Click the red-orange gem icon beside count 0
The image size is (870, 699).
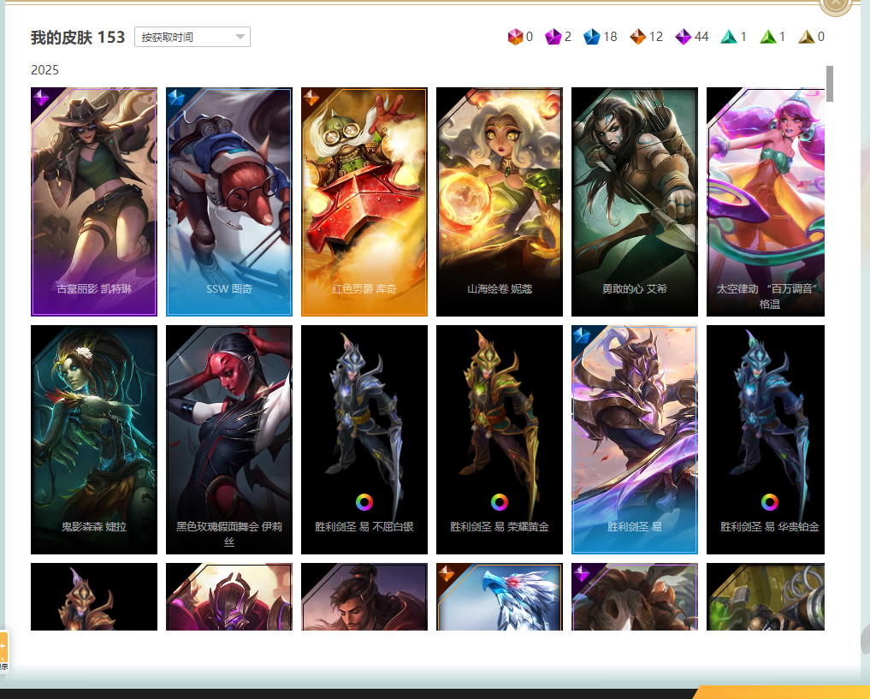coord(515,37)
